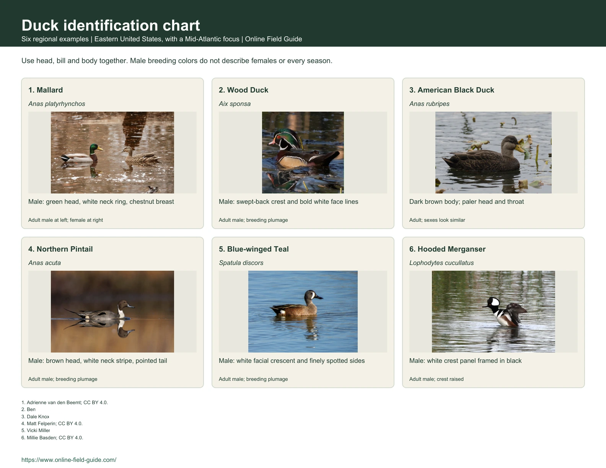606x468 pixels.
Task: Click the '5. Blue-winged Teal' heading
Action: 254,249
